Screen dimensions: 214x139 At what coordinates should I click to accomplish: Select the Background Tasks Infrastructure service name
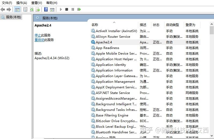point(117,110)
